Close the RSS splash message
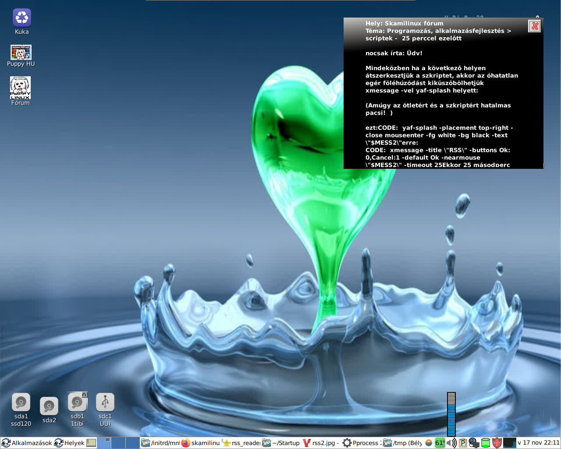This screenshot has height=449, width=561. [535, 26]
